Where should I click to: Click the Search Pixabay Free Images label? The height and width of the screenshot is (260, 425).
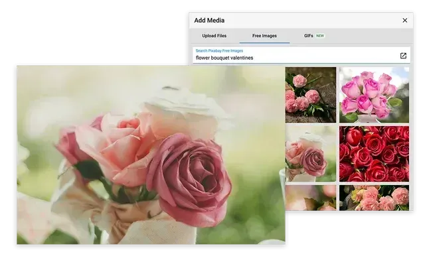coord(219,50)
